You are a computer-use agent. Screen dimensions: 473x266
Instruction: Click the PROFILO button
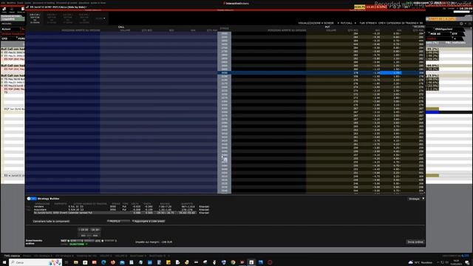pyautogui.click(x=118, y=221)
